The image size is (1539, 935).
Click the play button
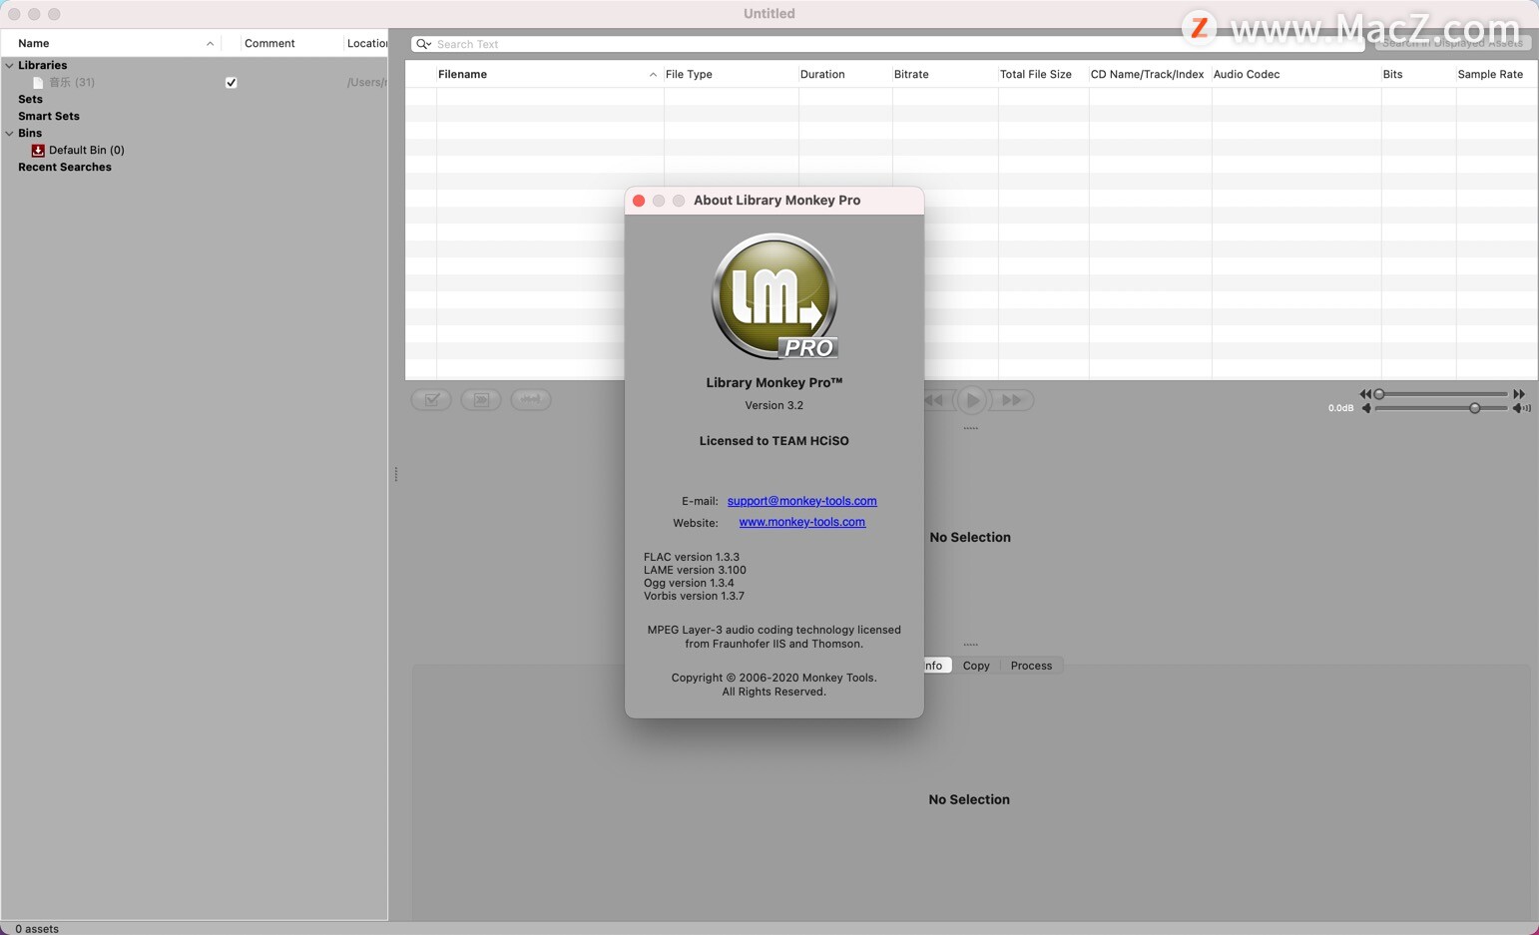(x=972, y=400)
